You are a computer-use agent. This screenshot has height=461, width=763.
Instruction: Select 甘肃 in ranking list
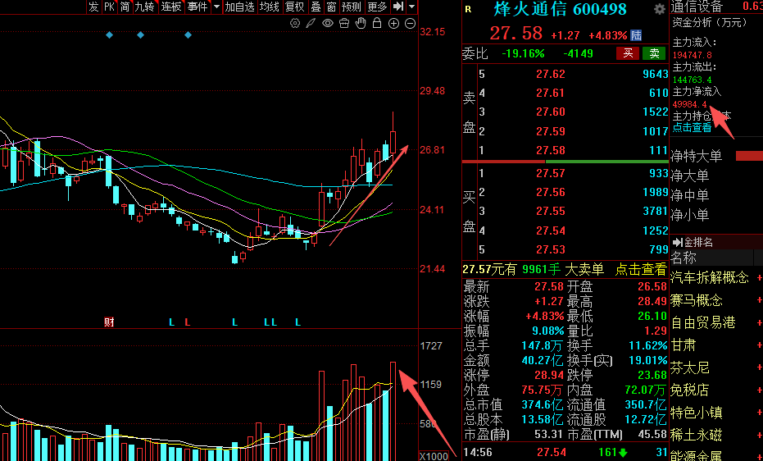[x=684, y=345]
